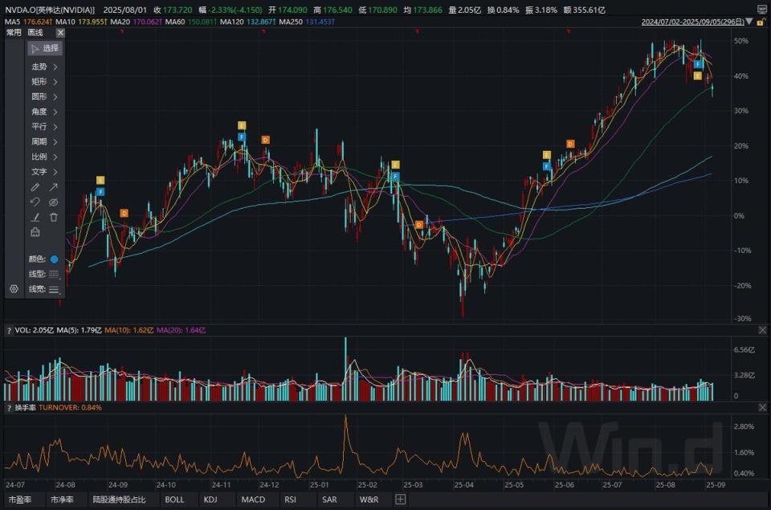Change the blue line color swatch

[x=54, y=259]
